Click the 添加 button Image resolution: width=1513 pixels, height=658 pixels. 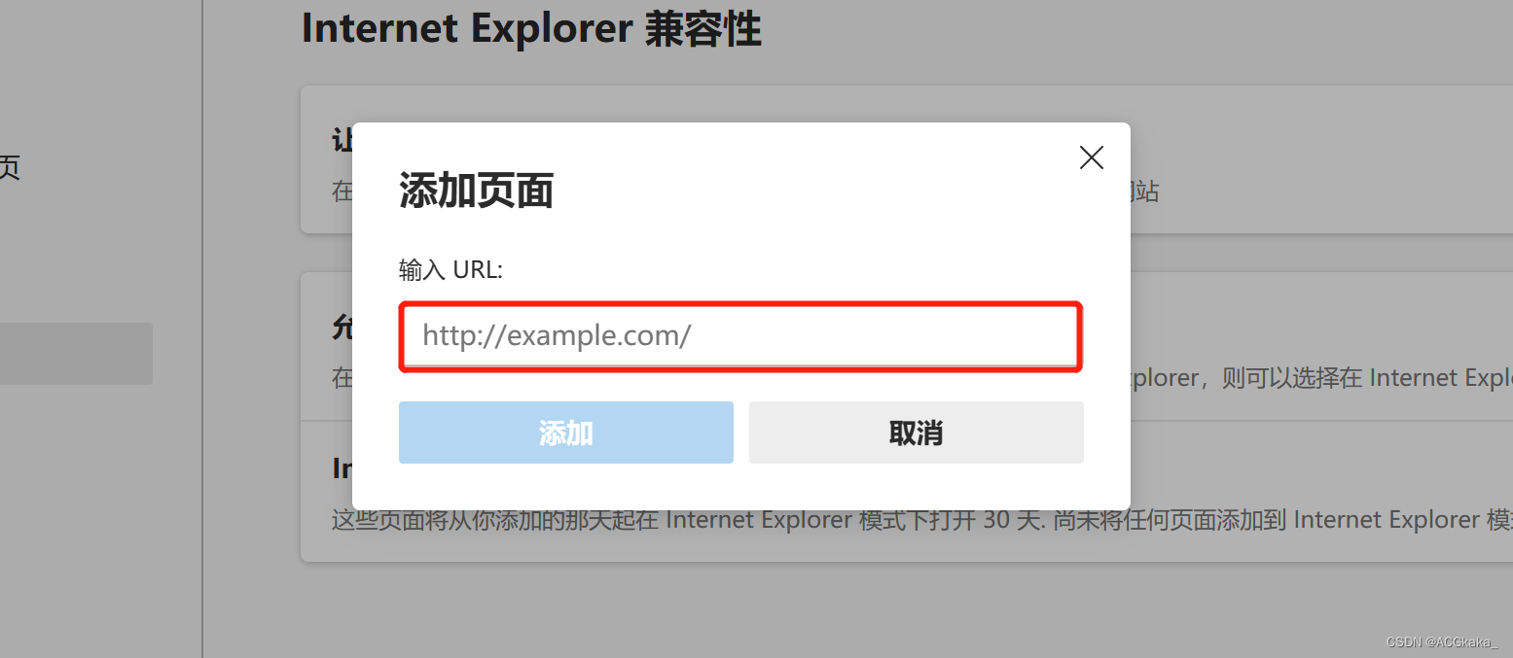click(x=566, y=433)
